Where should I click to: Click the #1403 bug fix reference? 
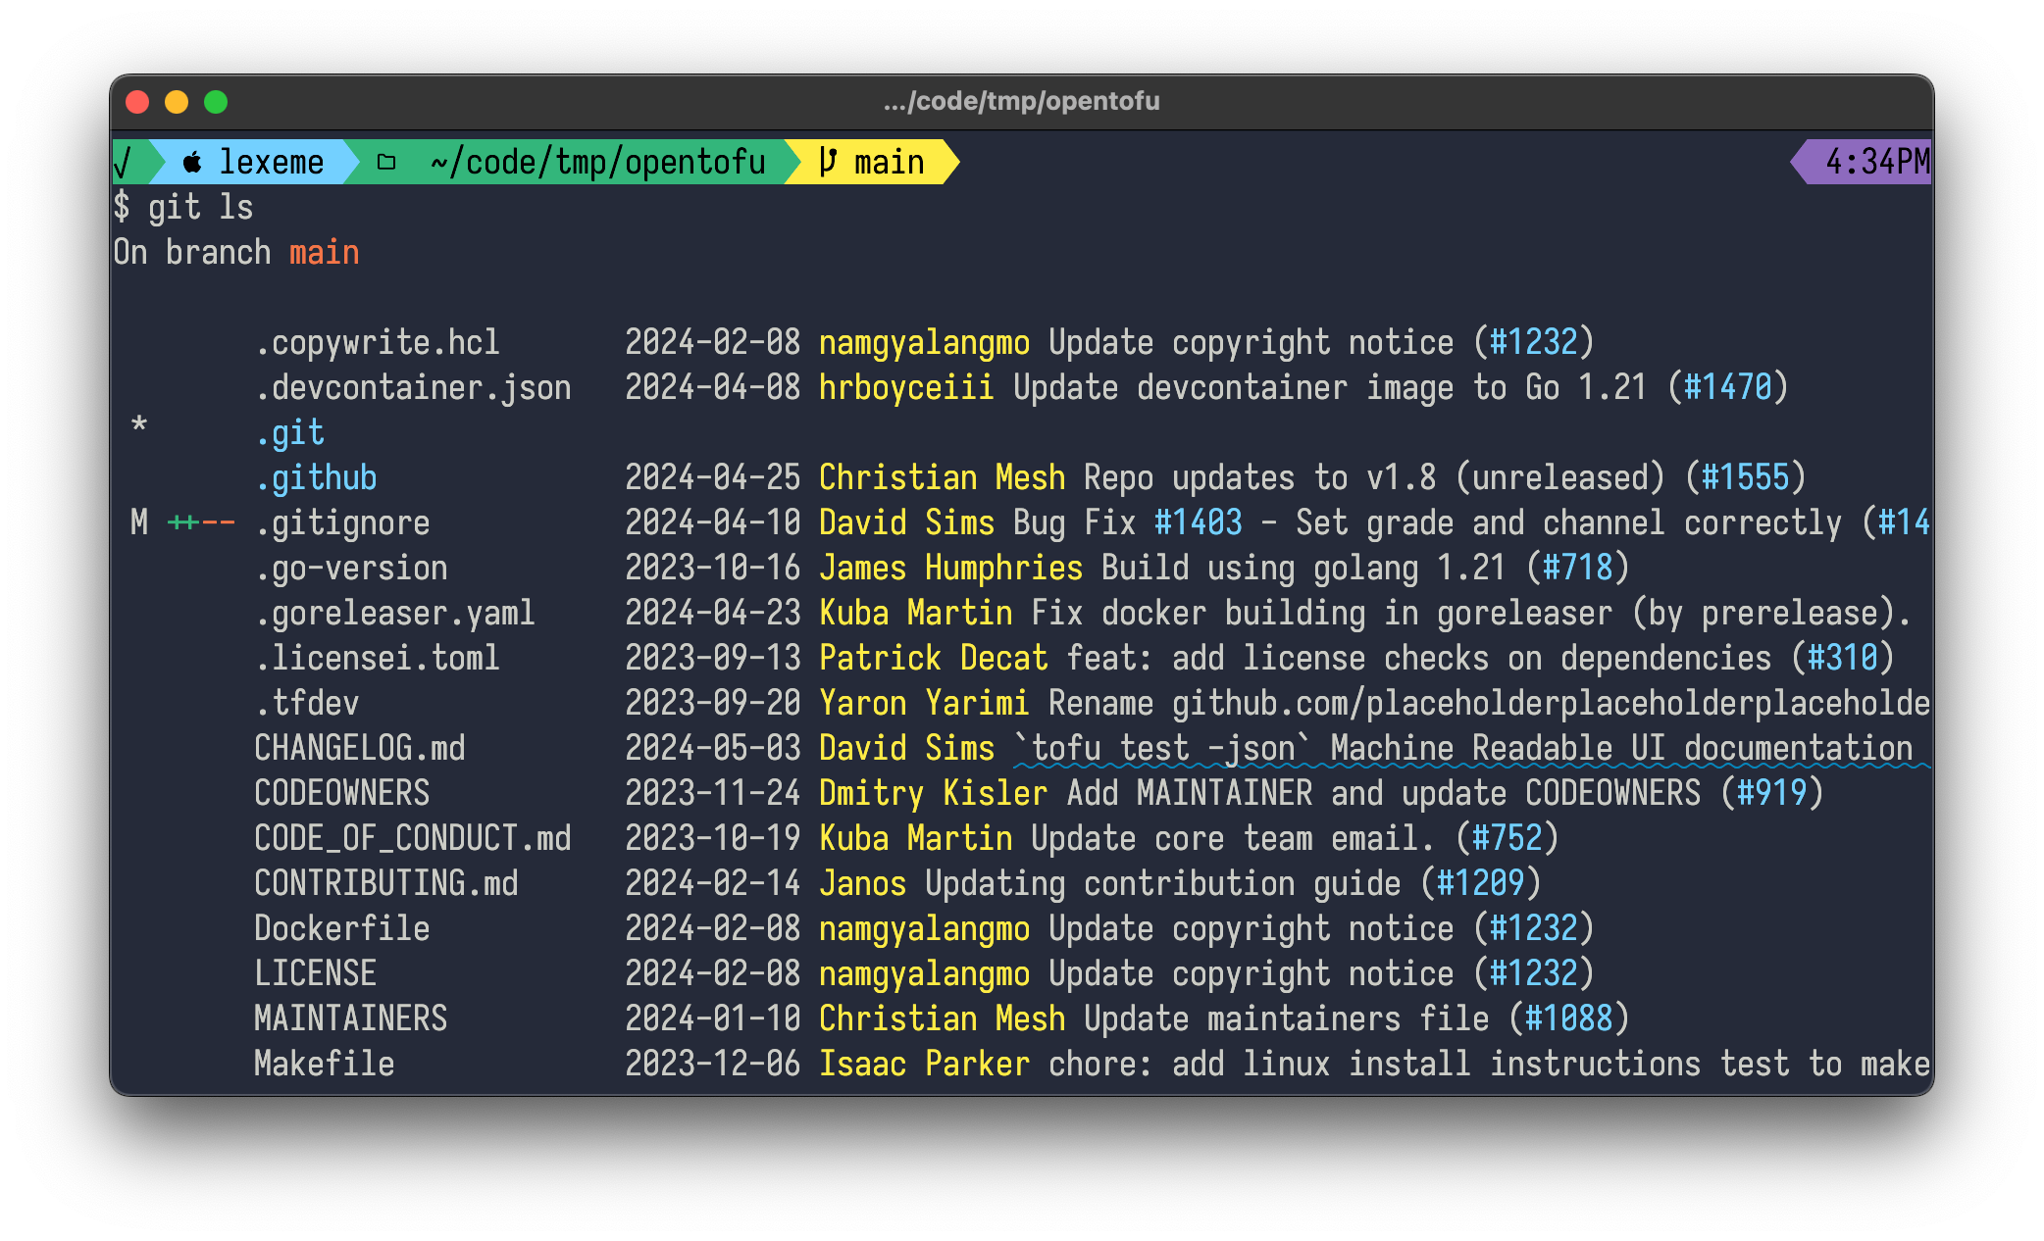point(1198,522)
